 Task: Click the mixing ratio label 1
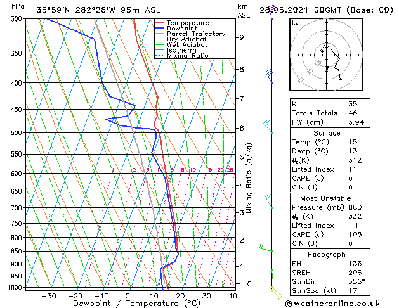(113, 170)
